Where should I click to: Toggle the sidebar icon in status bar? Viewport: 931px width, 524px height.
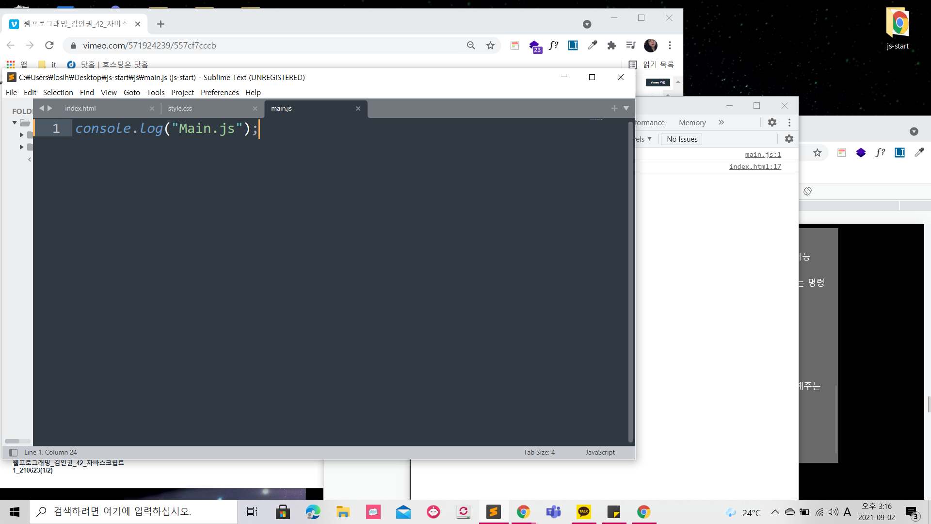pyautogui.click(x=13, y=452)
